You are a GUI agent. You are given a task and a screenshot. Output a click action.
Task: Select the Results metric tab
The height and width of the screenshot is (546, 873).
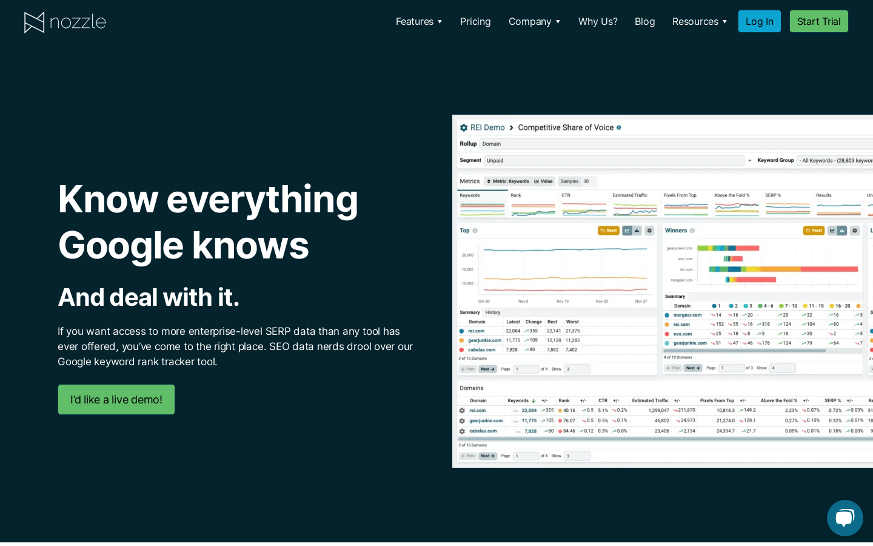pos(839,204)
